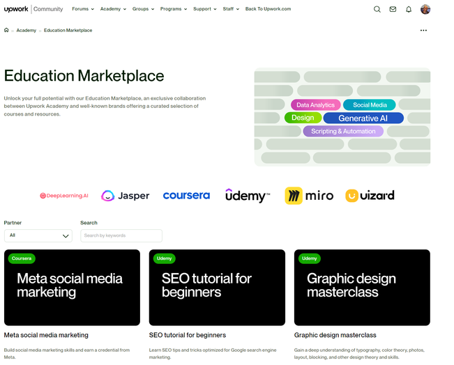Image resolution: width=454 pixels, height=365 pixels.
Task: Open the SEO tutorial for beginners title link
Action: [x=188, y=335]
